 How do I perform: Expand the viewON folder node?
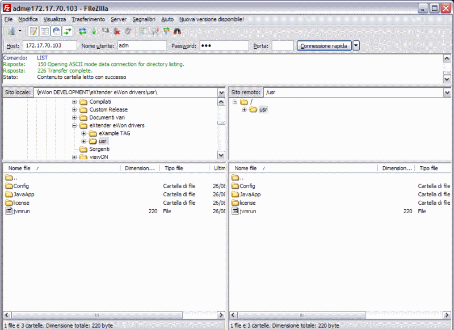pyautogui.click(x=74, y=157)
